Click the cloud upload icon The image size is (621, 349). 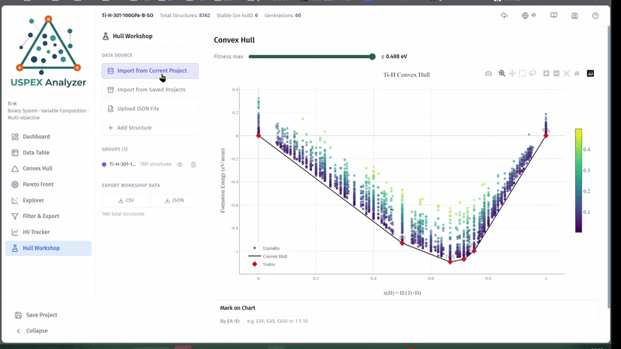tap(504, 16)
